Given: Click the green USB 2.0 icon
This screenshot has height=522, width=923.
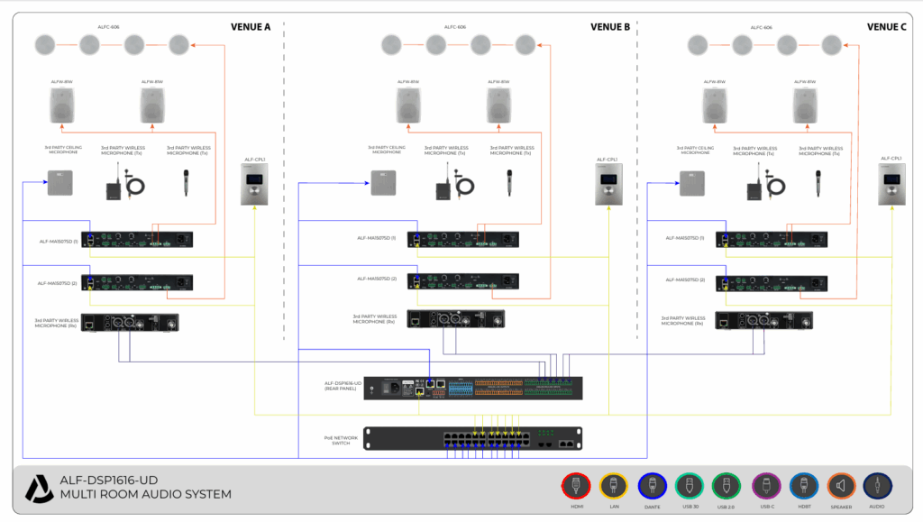Looking at the screenshot, I should pos(727,486).
